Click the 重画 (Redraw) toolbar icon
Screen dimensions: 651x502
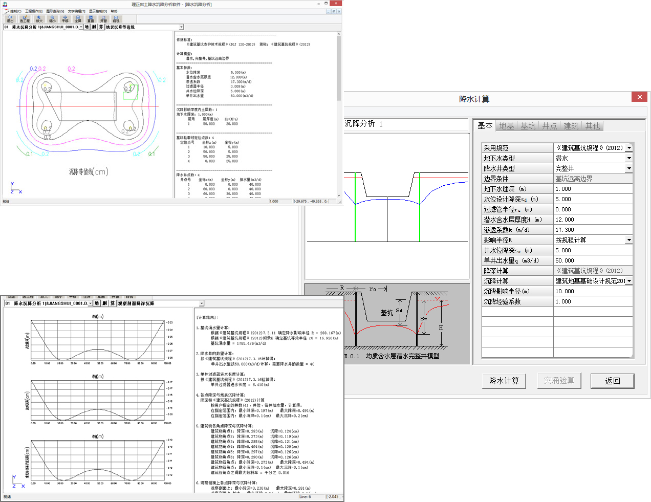coord(91,19)
